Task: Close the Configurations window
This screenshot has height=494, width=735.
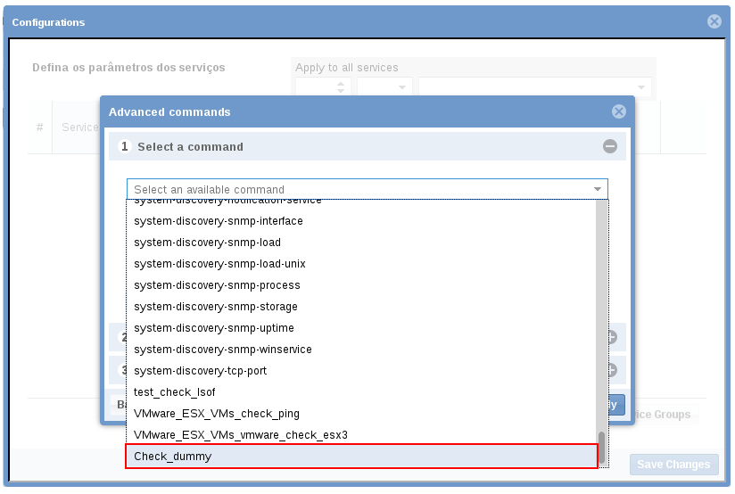Action: [714, 21]
